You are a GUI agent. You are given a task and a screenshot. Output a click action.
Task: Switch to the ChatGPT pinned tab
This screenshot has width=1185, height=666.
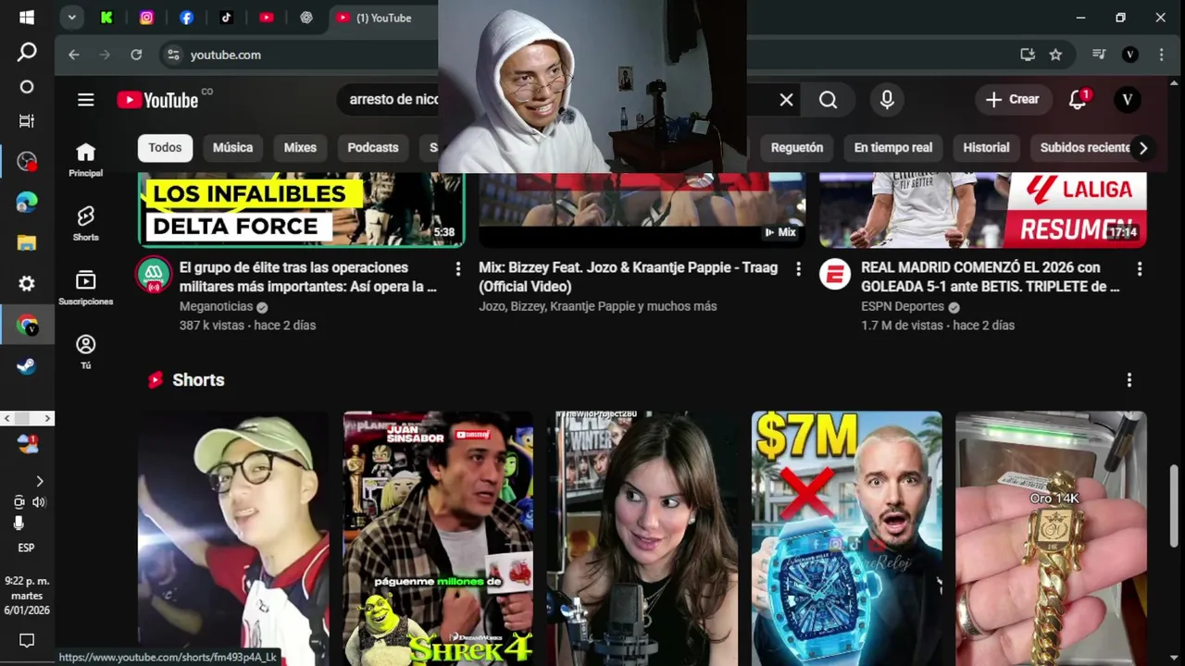point(306,18)
